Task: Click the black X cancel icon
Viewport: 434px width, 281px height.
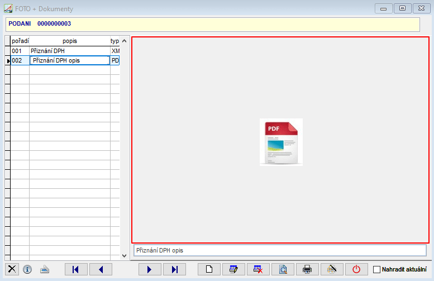Action: tap(12, 269)
